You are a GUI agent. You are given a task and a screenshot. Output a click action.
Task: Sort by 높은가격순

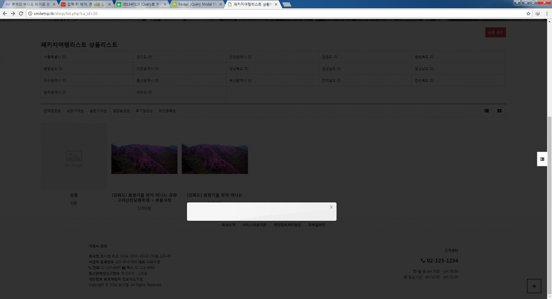pyautogui.click(x=98, y=111)
